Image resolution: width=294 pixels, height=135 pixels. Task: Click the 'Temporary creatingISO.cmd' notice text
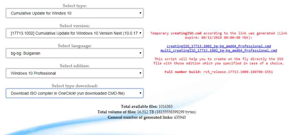[219, 35]
